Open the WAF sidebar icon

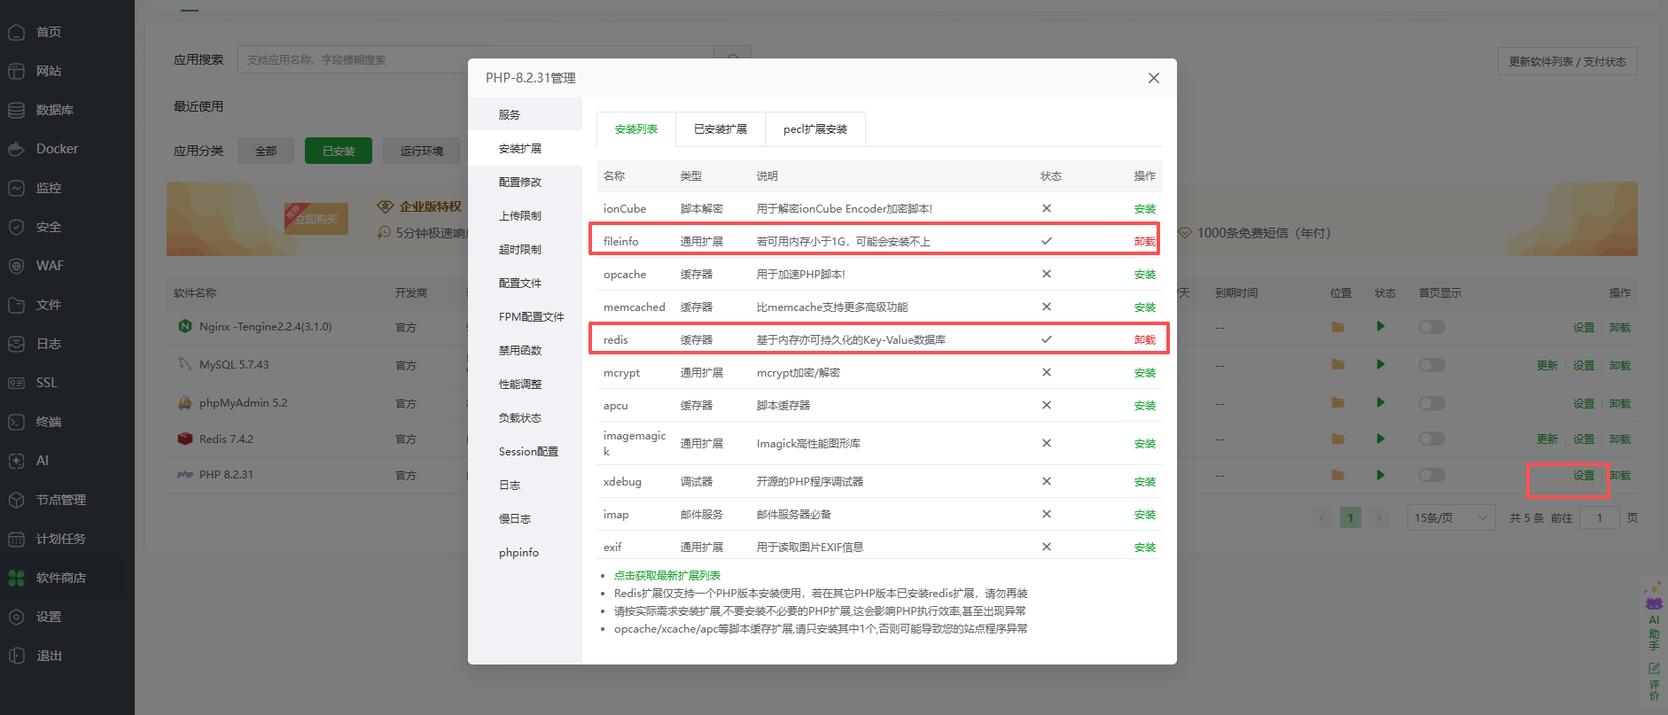coord(16,266)
